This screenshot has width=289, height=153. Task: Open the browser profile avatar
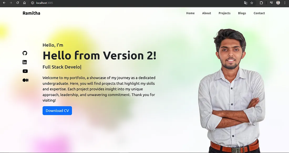278,3
